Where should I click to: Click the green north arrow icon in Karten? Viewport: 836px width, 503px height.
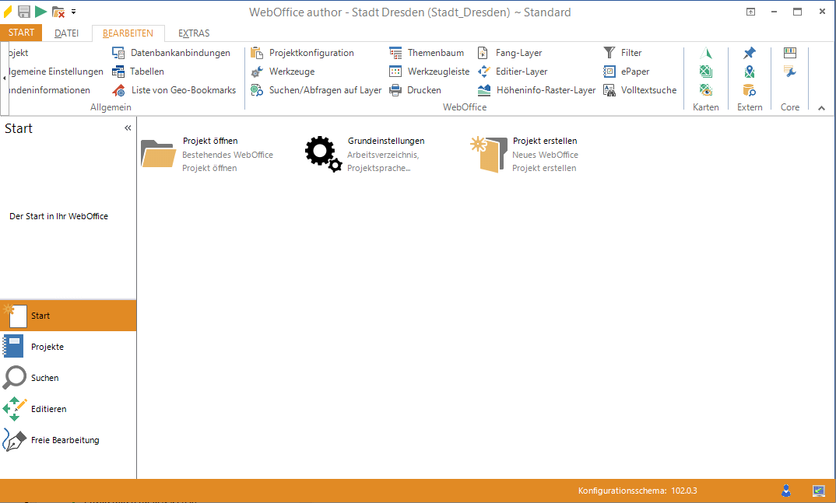coord(706,53)
